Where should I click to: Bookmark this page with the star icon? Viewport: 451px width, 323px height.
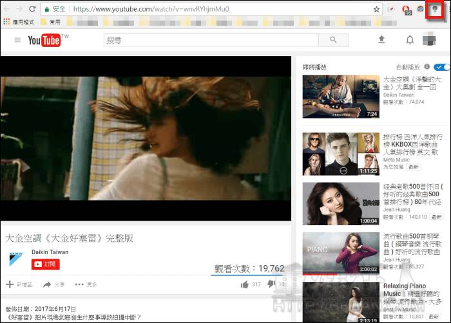[376, 9]
